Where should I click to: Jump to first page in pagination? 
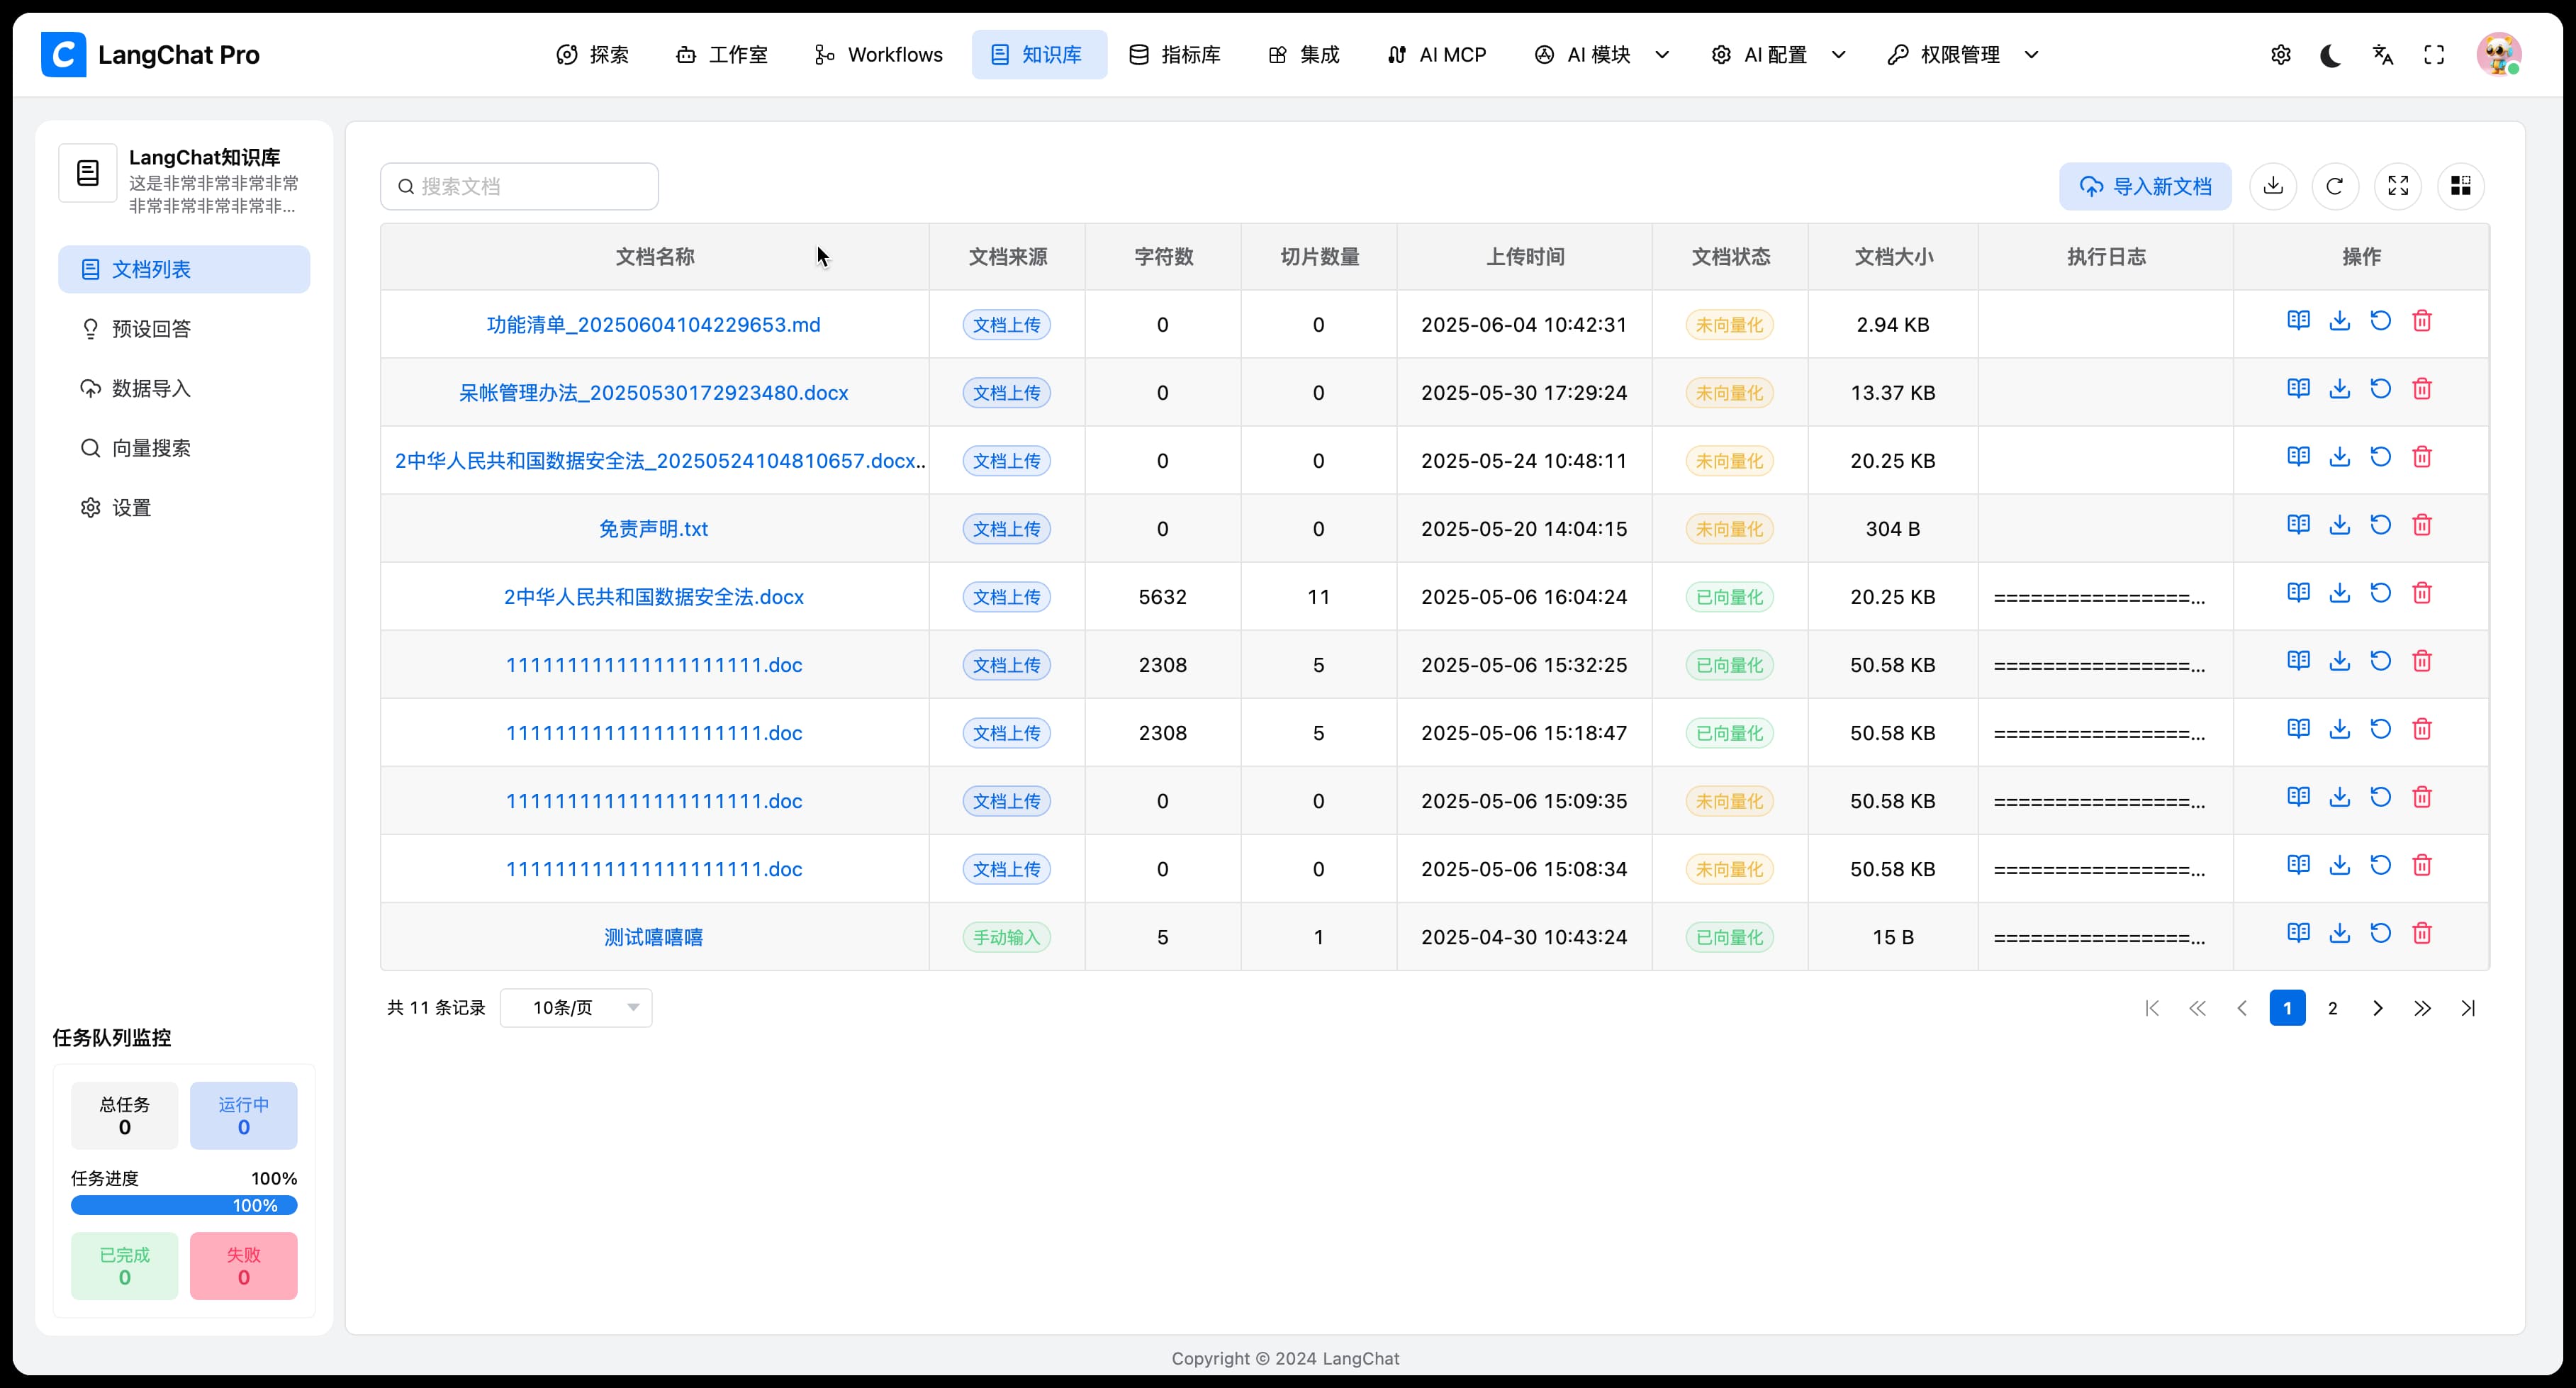click(x=2152, y=1008)
